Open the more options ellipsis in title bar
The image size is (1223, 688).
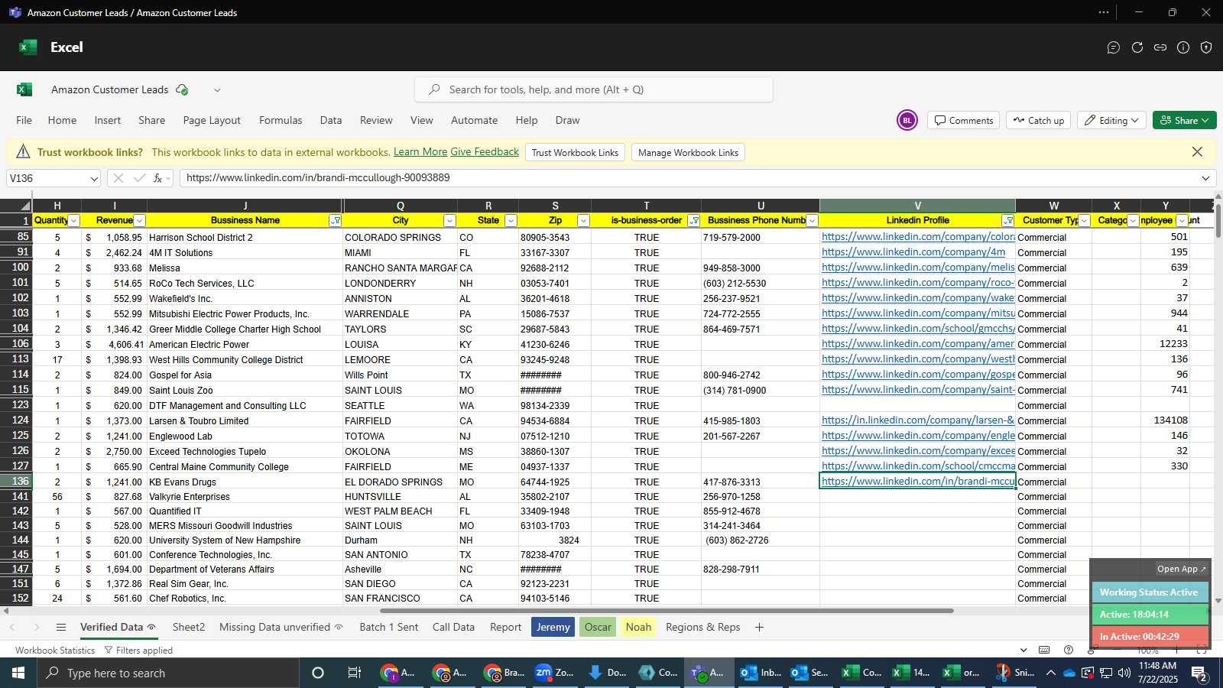1104,12
